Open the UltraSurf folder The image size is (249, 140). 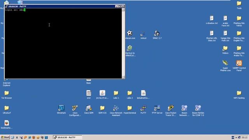tap(7, 109)
